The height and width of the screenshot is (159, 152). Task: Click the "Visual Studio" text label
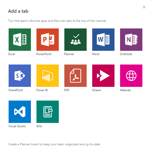[17, 126]
